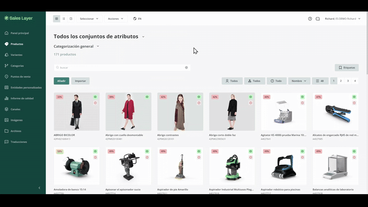This screenshot has height=207, width=368.
Task: Click alert icon on Abrigo corto doble faz card
Action: (251, 103)
